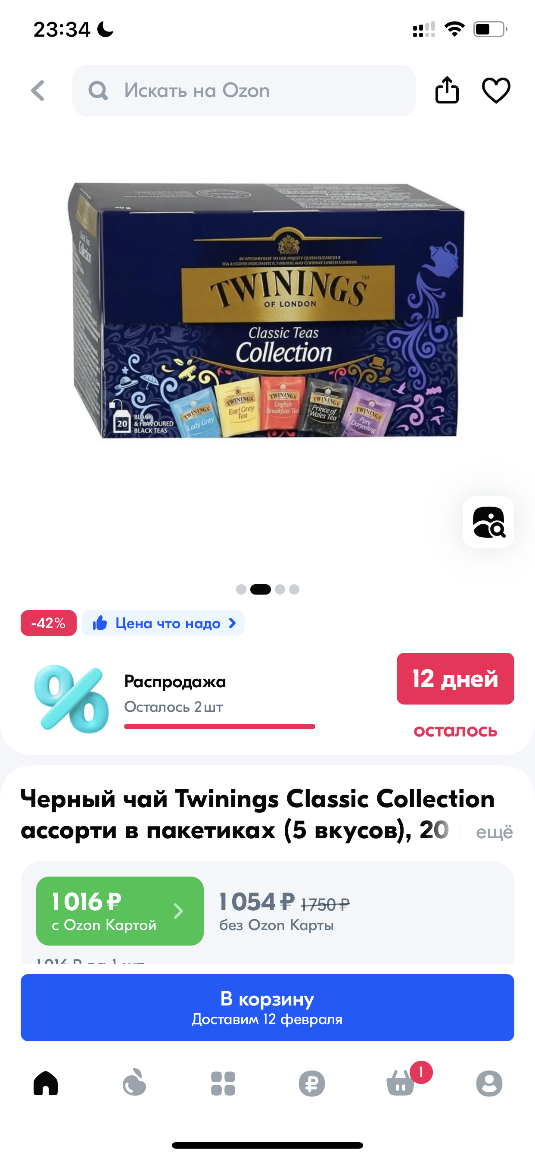Open the share icon
The width and height of the screenshot is (535, 1159).
pos(447,90)
